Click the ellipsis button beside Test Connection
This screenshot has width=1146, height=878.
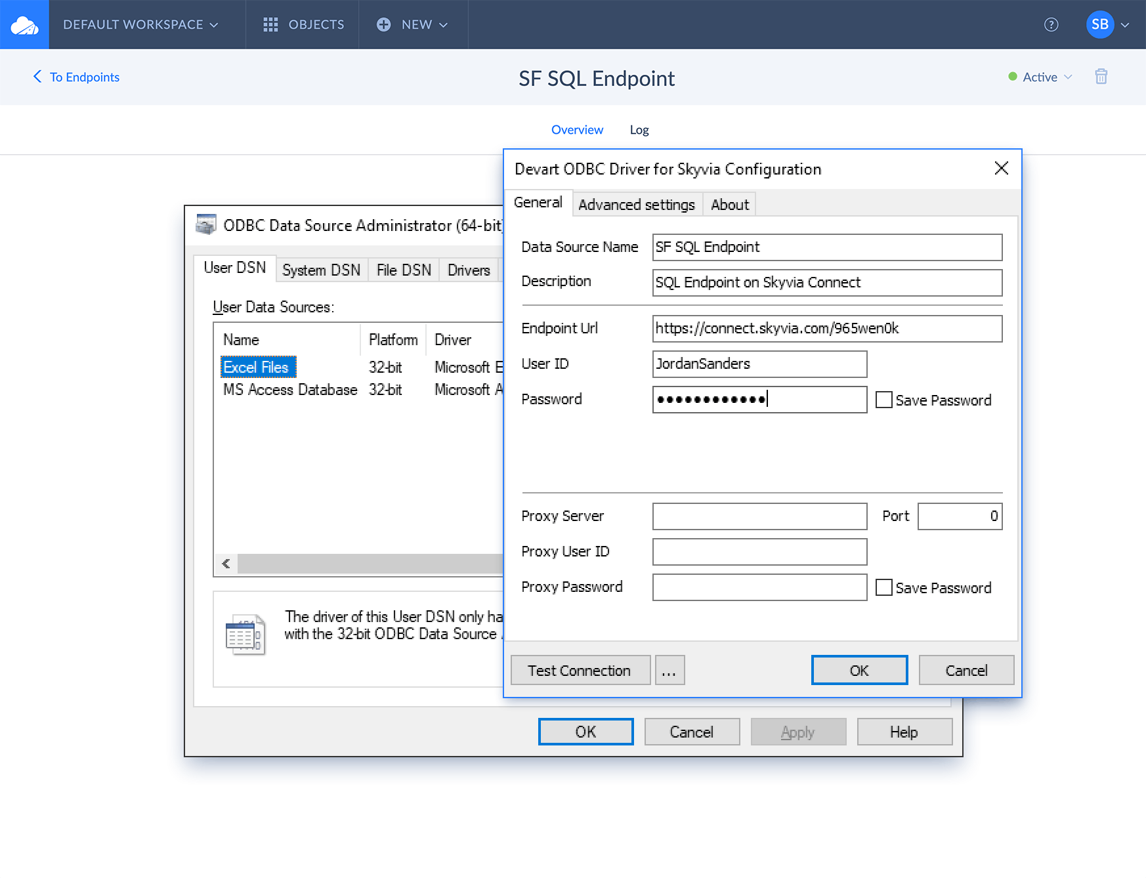pos(669,671)
